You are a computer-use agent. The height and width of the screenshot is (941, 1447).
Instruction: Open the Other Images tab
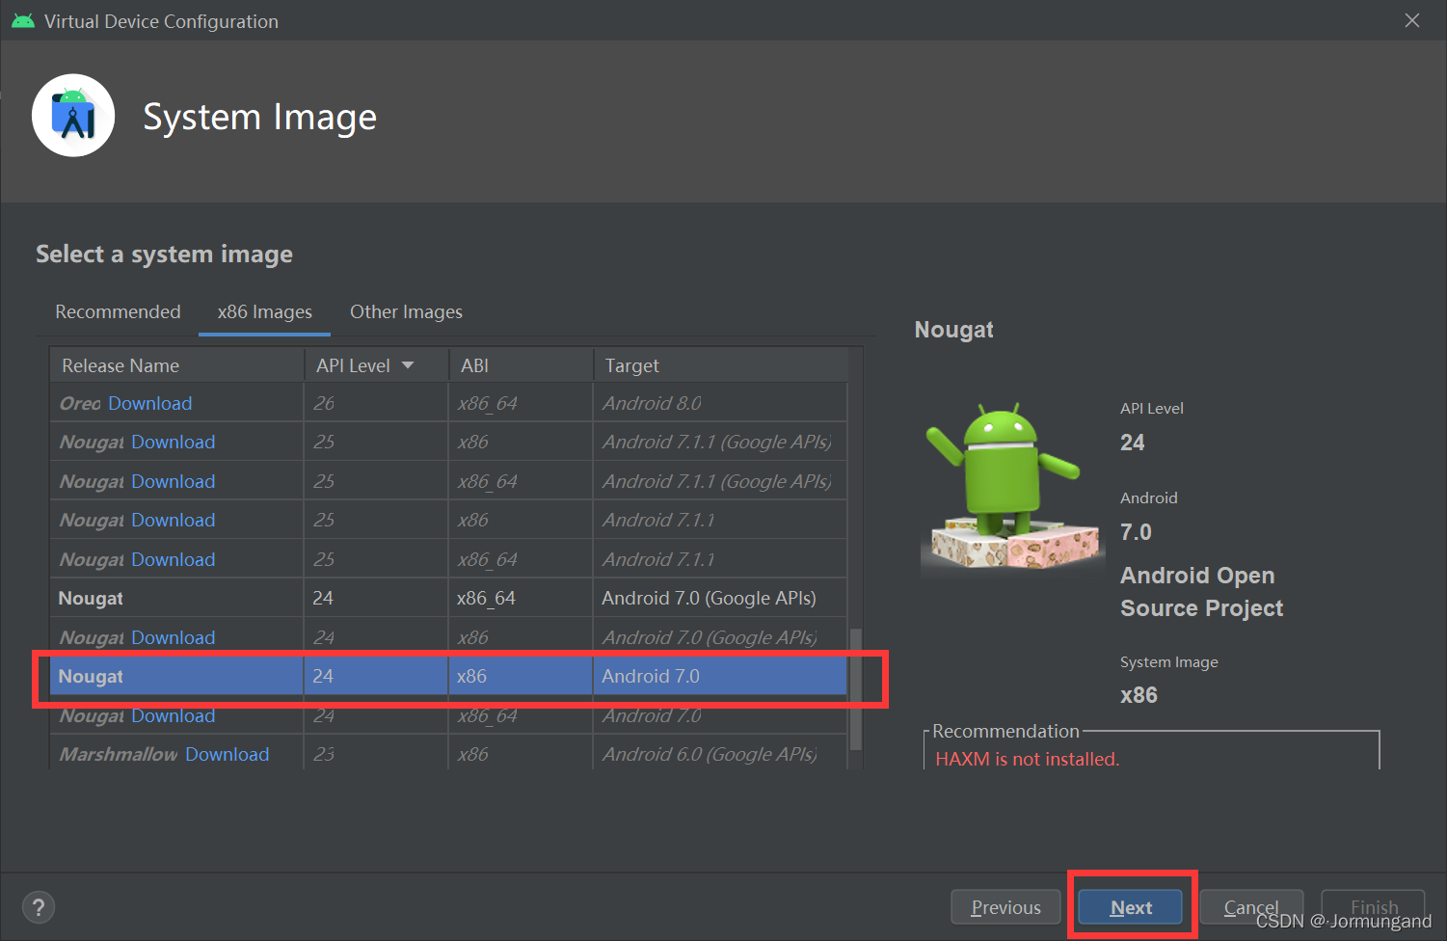(x=406, y=311)
